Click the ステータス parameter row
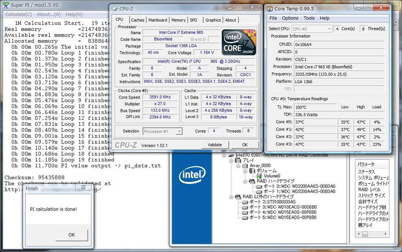Viewport: 402px width, 252px height. tap(367, 172)
